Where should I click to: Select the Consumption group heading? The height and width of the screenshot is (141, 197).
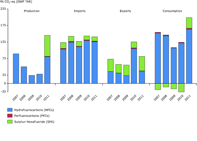click(x=172, y=11)
